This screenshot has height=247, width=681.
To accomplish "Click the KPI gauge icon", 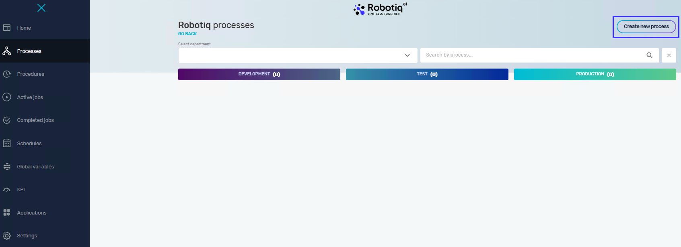I will [7, 190].
